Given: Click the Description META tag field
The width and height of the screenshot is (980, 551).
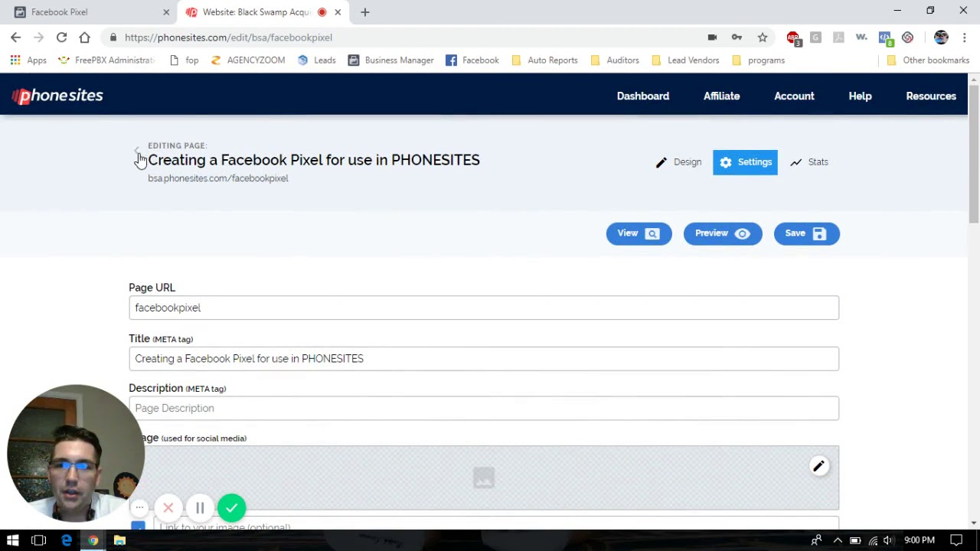Looking at the screenshot, I should click(x=484, y=409).
